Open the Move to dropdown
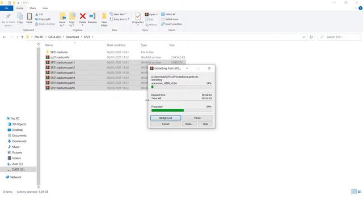 tap(62, 20)
